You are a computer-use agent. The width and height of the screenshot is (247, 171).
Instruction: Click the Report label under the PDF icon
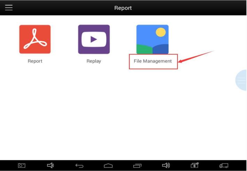pyautogui.click(x=35, y=61)
